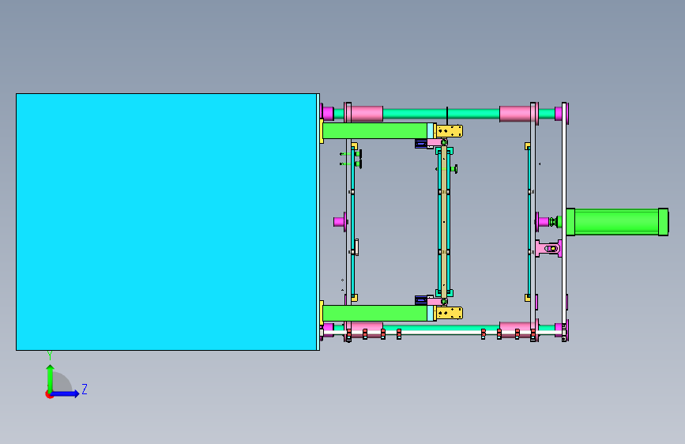The height and width of the screenshot is (444, 685).
Task: Select the lower yellow bracket with holes
Action: point(450,313)
